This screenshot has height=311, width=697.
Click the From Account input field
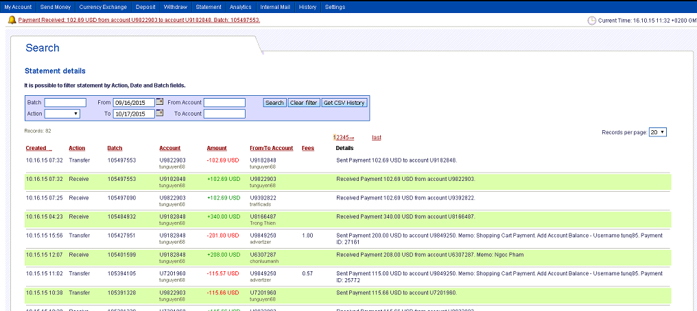(224, 103)
